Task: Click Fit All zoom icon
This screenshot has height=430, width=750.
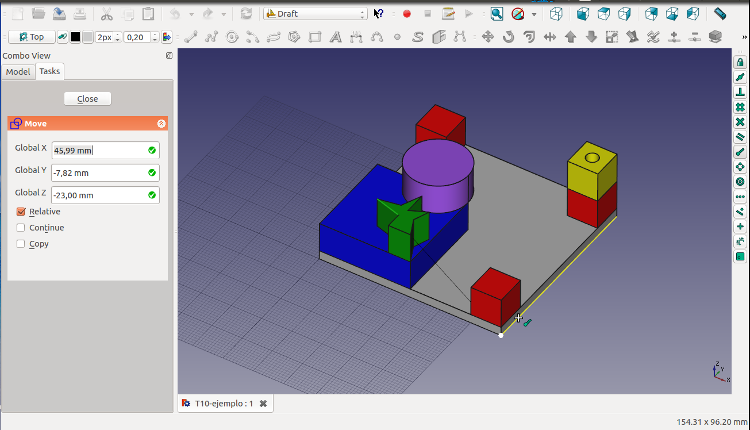Action: pyautogui.click(x=497, y=14)
